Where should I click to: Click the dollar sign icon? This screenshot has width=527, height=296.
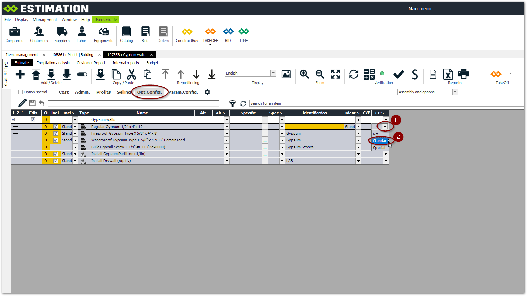pos(415,74)
